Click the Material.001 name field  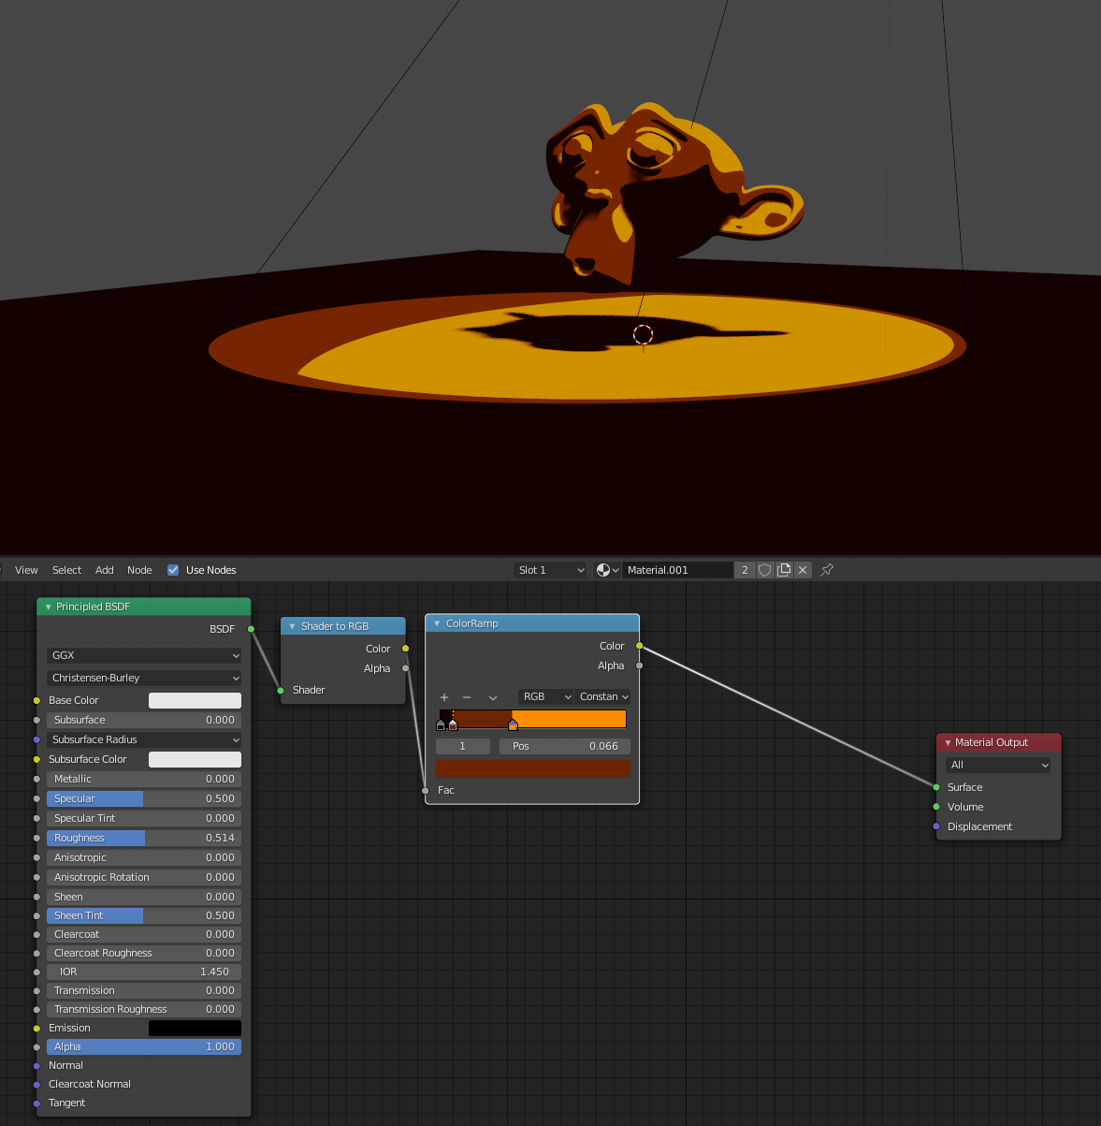tap(677, 570)
